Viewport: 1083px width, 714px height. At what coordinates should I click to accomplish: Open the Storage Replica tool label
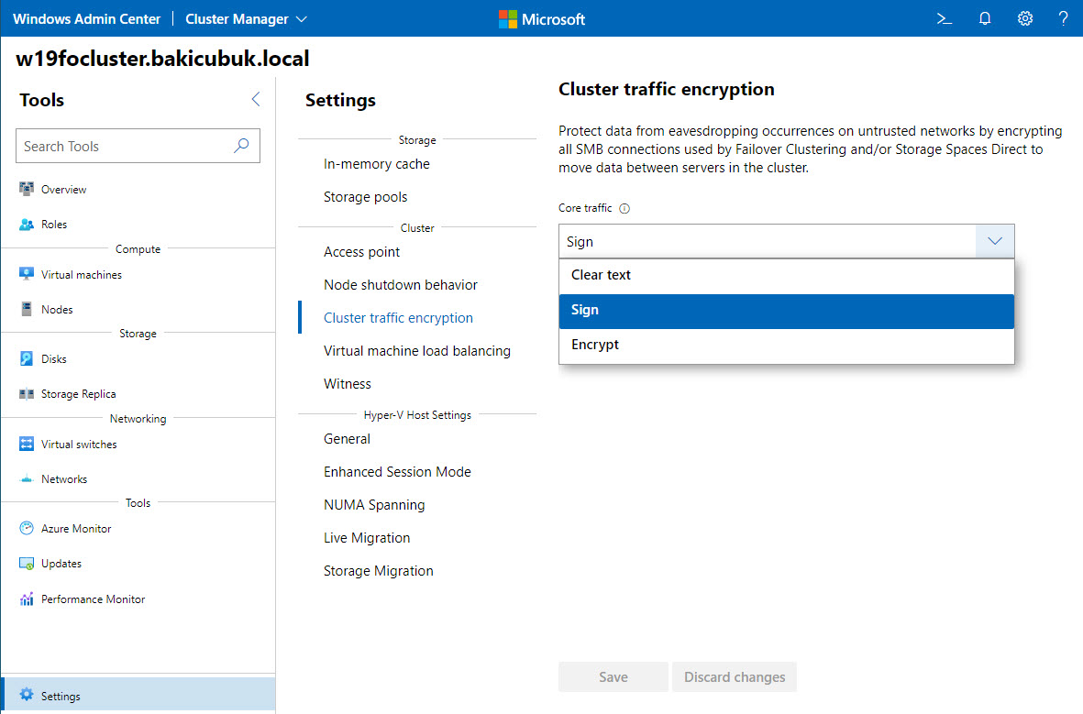[x=78, y=393]
